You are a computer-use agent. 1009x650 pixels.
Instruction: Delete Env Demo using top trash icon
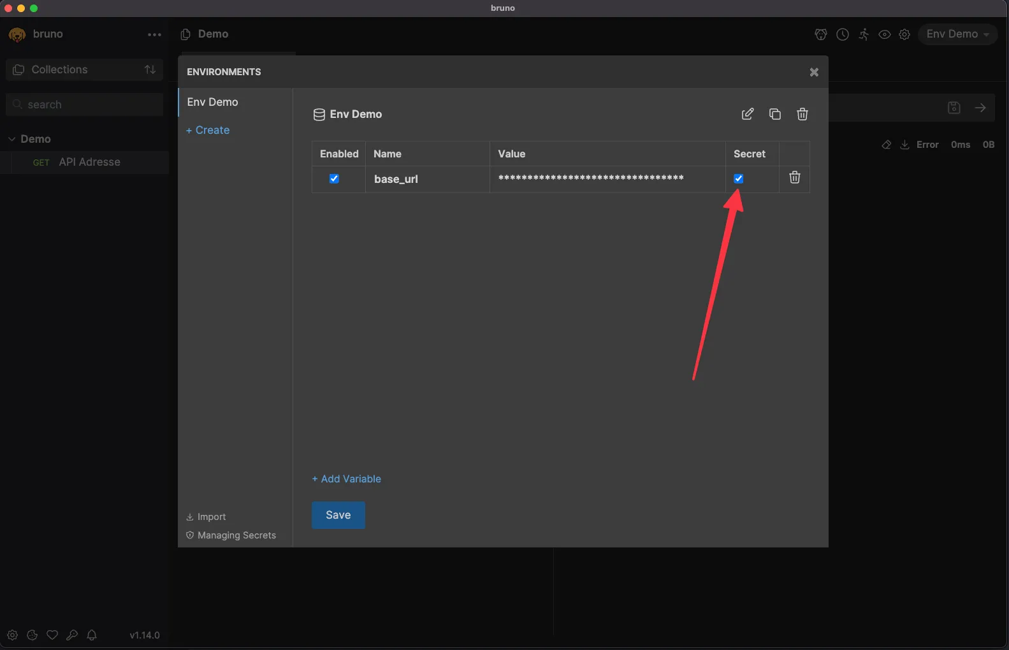802,114
